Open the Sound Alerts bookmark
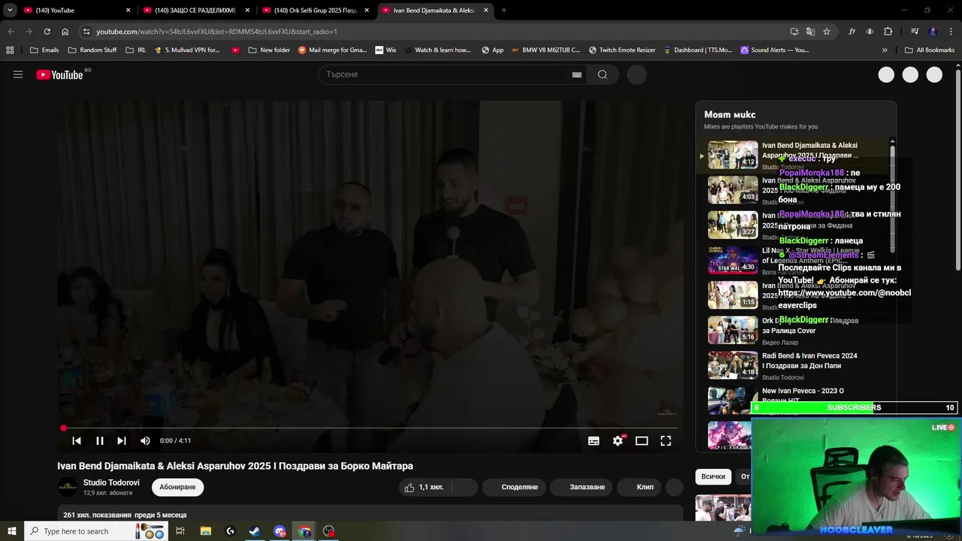The width and height of the screenshot is (962, 541). [x=775, y=50]
